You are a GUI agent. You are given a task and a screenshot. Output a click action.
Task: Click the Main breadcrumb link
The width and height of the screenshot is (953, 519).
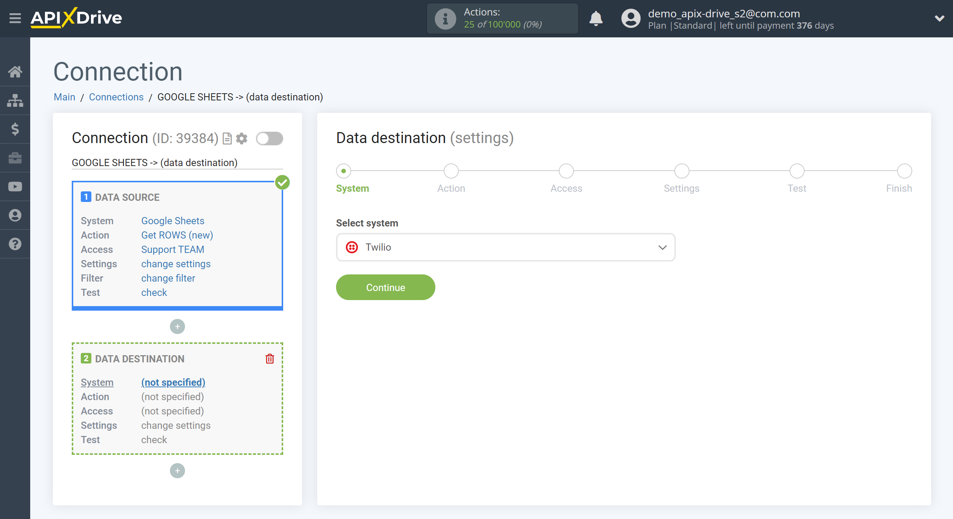tap(64, 97)
